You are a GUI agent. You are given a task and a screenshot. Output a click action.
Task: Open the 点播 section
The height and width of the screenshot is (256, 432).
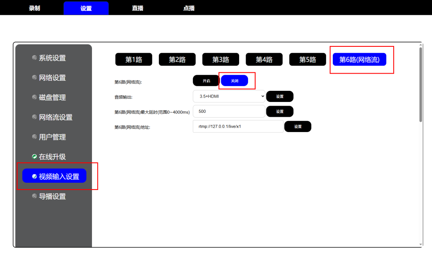188,8
